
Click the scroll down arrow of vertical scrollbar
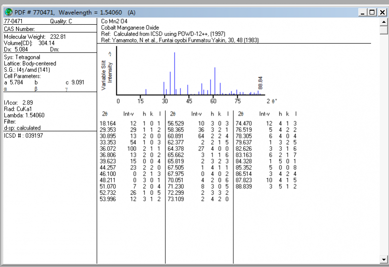pos(384,260)
